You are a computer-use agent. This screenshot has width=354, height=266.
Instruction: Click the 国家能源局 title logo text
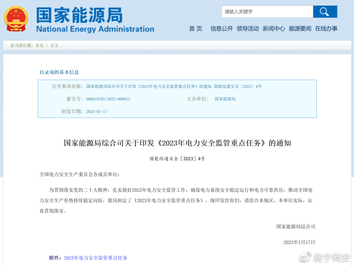coord(79,15)
